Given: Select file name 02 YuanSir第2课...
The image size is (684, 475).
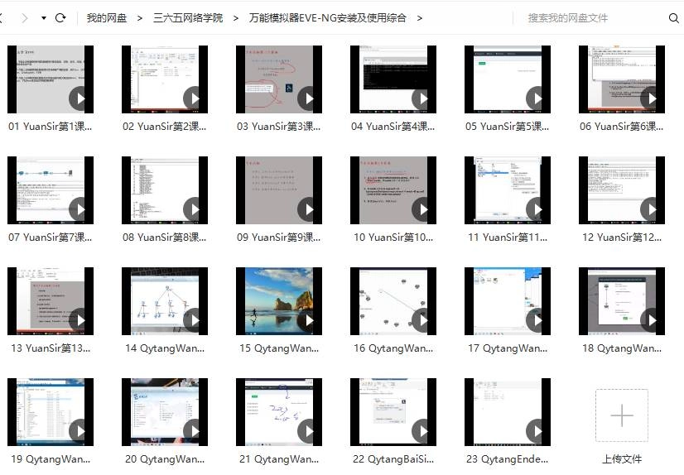Looking at the screenshot, I should (x=165, y=127).
